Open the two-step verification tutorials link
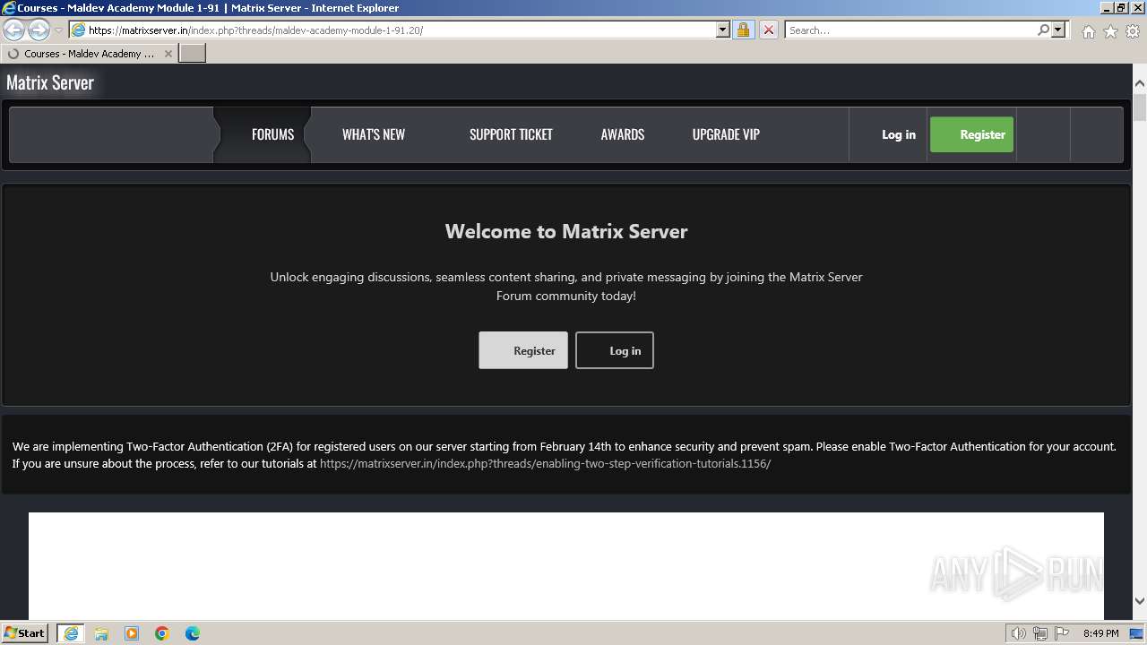The height and width of the screenshot is (645, 1147). tap(545, 464)
